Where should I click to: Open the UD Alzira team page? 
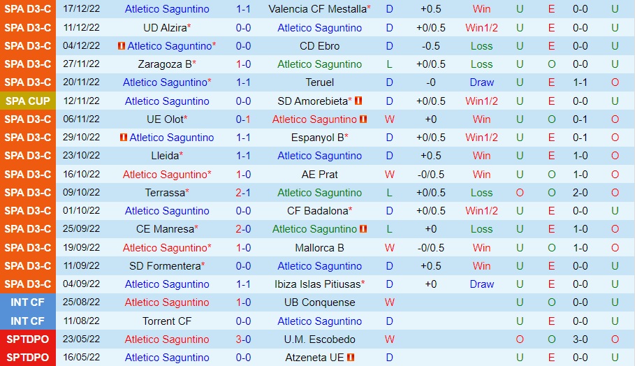click(x=165, y=28)
